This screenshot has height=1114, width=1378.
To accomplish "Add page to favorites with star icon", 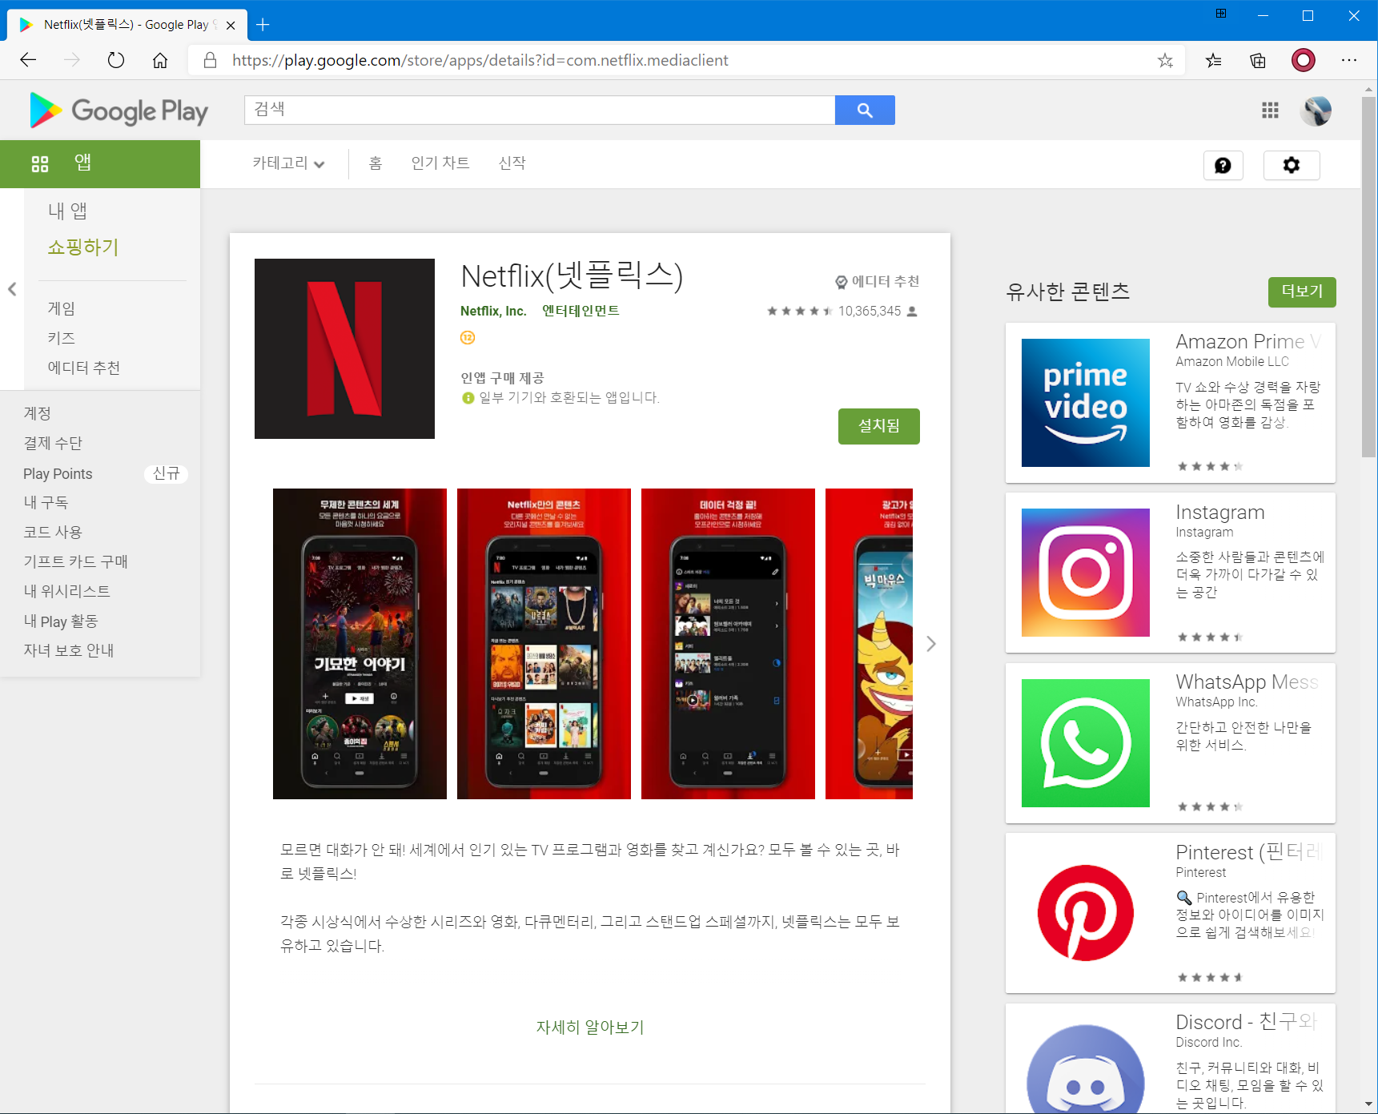I will (1165, 60).
